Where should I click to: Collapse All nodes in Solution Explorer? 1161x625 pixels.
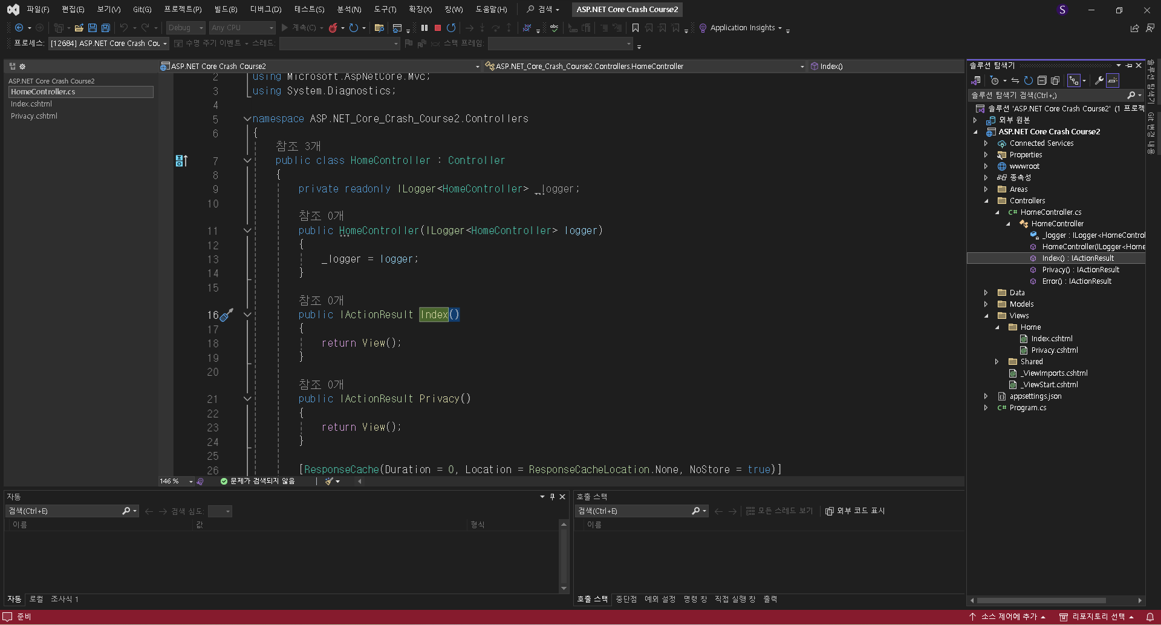pyautogui.click(x=1042, y=80)
